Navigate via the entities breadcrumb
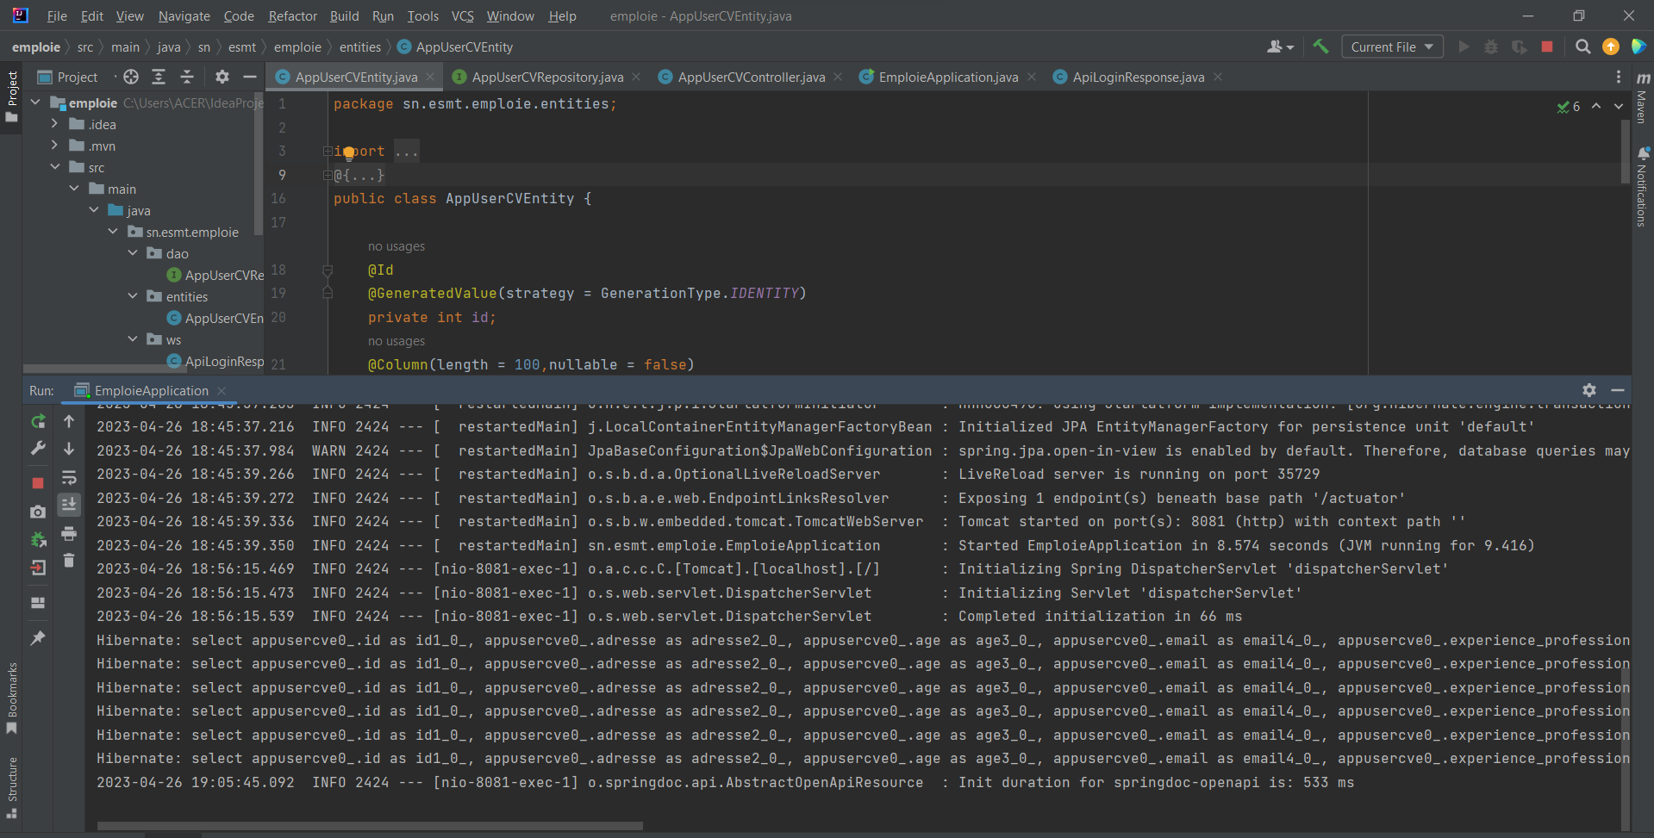 tap(359, 47)
